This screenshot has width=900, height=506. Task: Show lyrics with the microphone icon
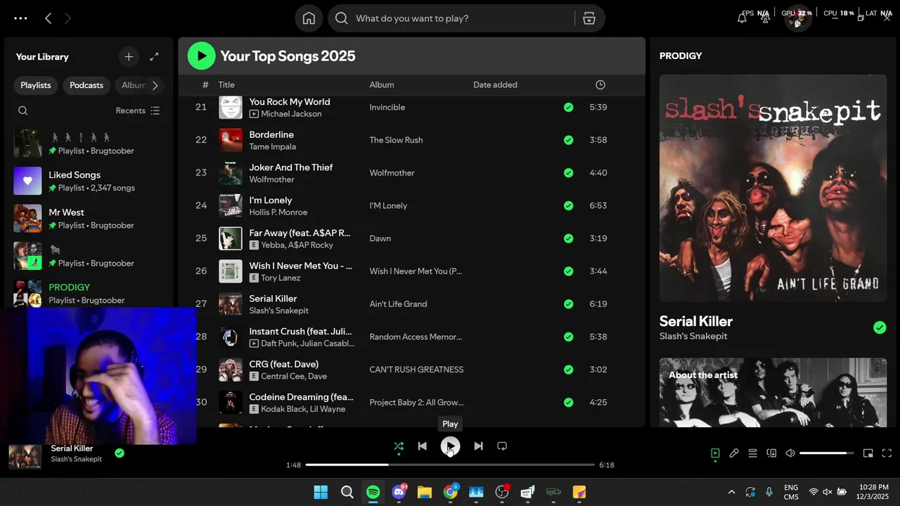pyautogui.click(x=734, y=453)
